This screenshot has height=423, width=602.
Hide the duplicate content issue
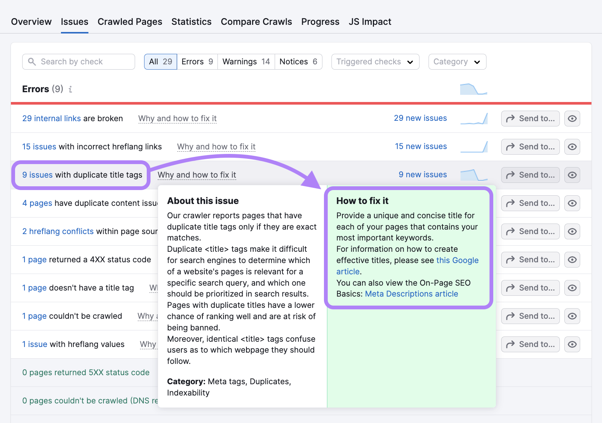click(572, 203)
